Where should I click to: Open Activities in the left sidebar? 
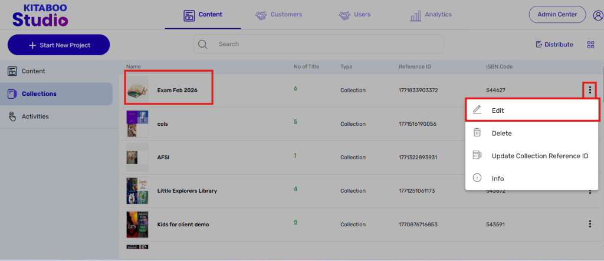[35, 116]
